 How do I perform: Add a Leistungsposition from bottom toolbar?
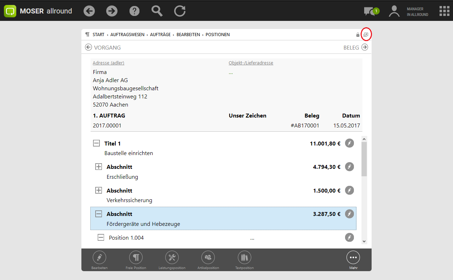point(172,258)
